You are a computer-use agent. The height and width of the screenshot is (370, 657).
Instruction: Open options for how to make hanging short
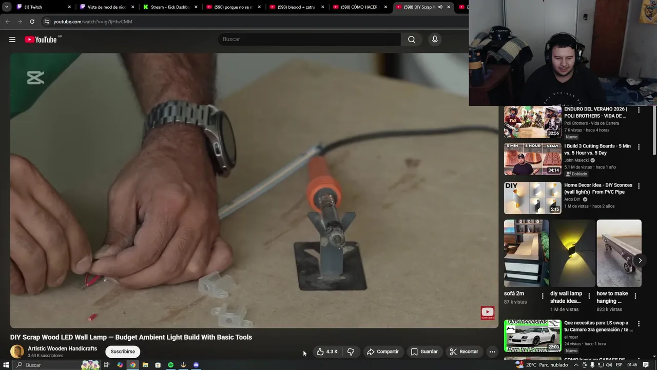635,296
